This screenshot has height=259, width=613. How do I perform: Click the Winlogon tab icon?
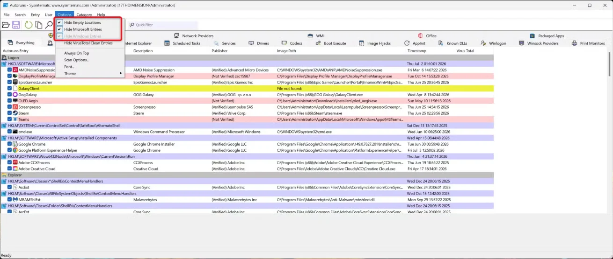tap(483, 43)
